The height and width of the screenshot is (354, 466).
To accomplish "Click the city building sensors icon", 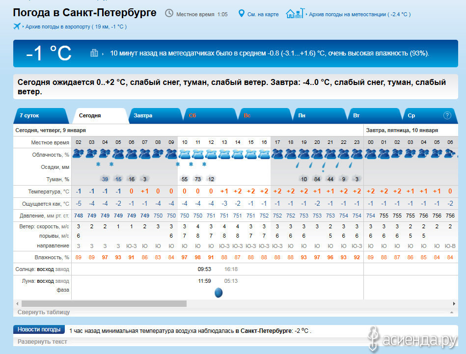I will pos(94,53).
